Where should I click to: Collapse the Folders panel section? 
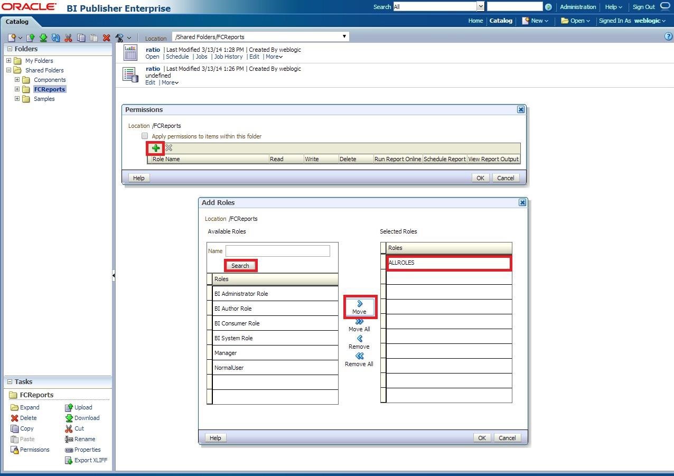[x=10, y=49]
